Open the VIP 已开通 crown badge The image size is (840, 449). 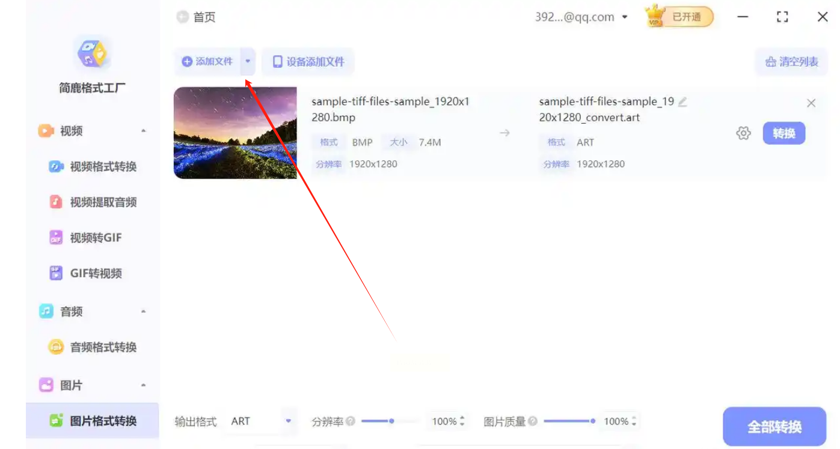679,17
